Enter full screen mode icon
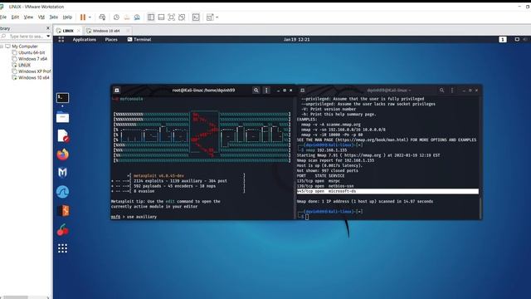531x299 pixels. pos(172,17)
